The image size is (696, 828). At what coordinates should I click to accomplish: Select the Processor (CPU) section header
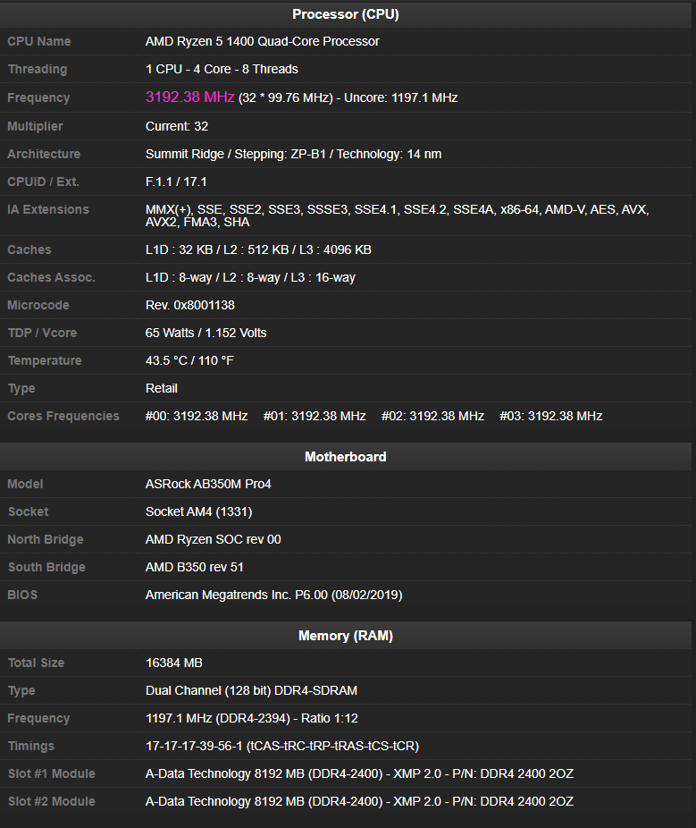[x=346, y=14]
